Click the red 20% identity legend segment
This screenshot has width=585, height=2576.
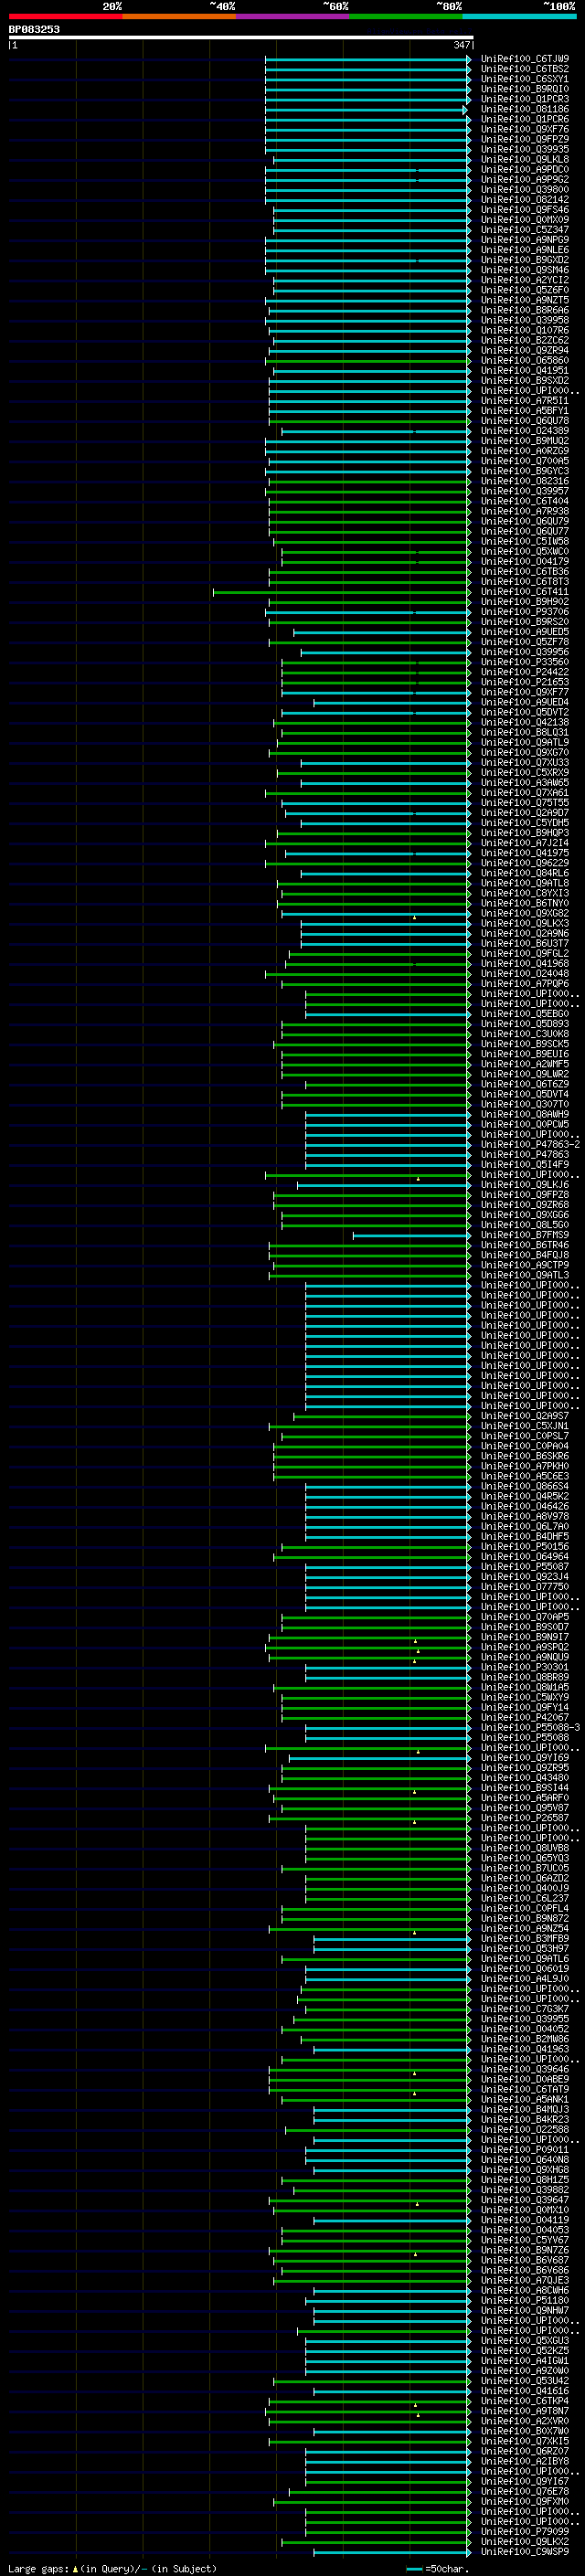(65, 16)
